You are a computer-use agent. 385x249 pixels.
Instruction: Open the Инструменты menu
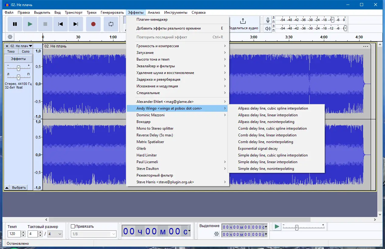pyautogui.click(x=176, y=12)
